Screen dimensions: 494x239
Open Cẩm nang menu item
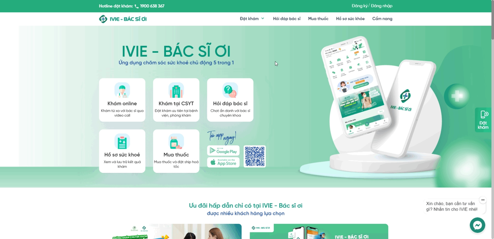pos(382,19)
